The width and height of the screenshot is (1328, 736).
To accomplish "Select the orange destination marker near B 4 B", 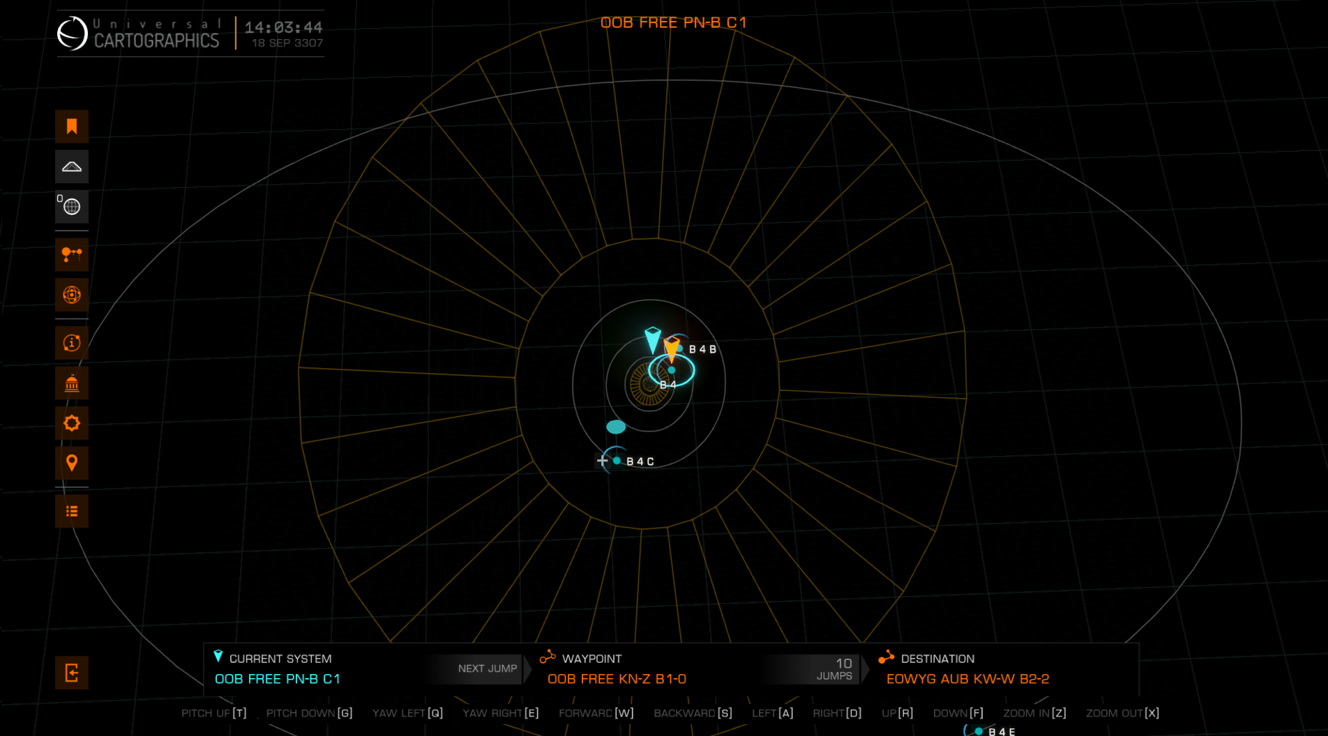I will (x=672, y=348).
